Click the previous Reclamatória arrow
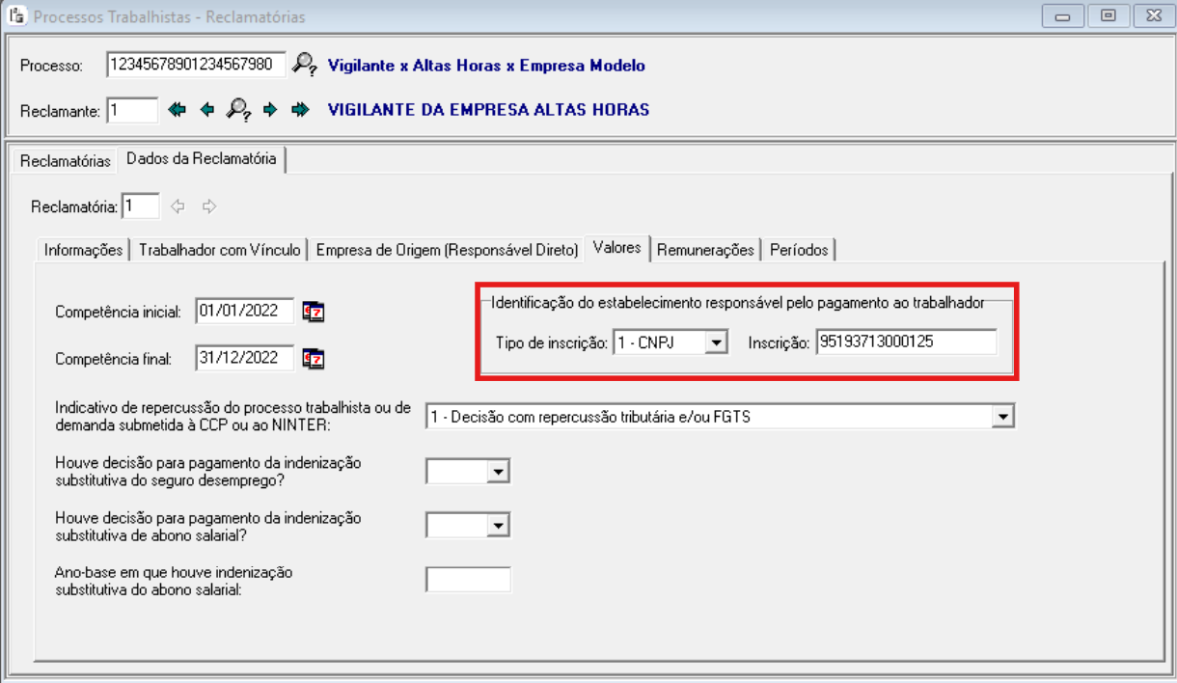This screenshot has width=1177, height=683. click(177, 205)
